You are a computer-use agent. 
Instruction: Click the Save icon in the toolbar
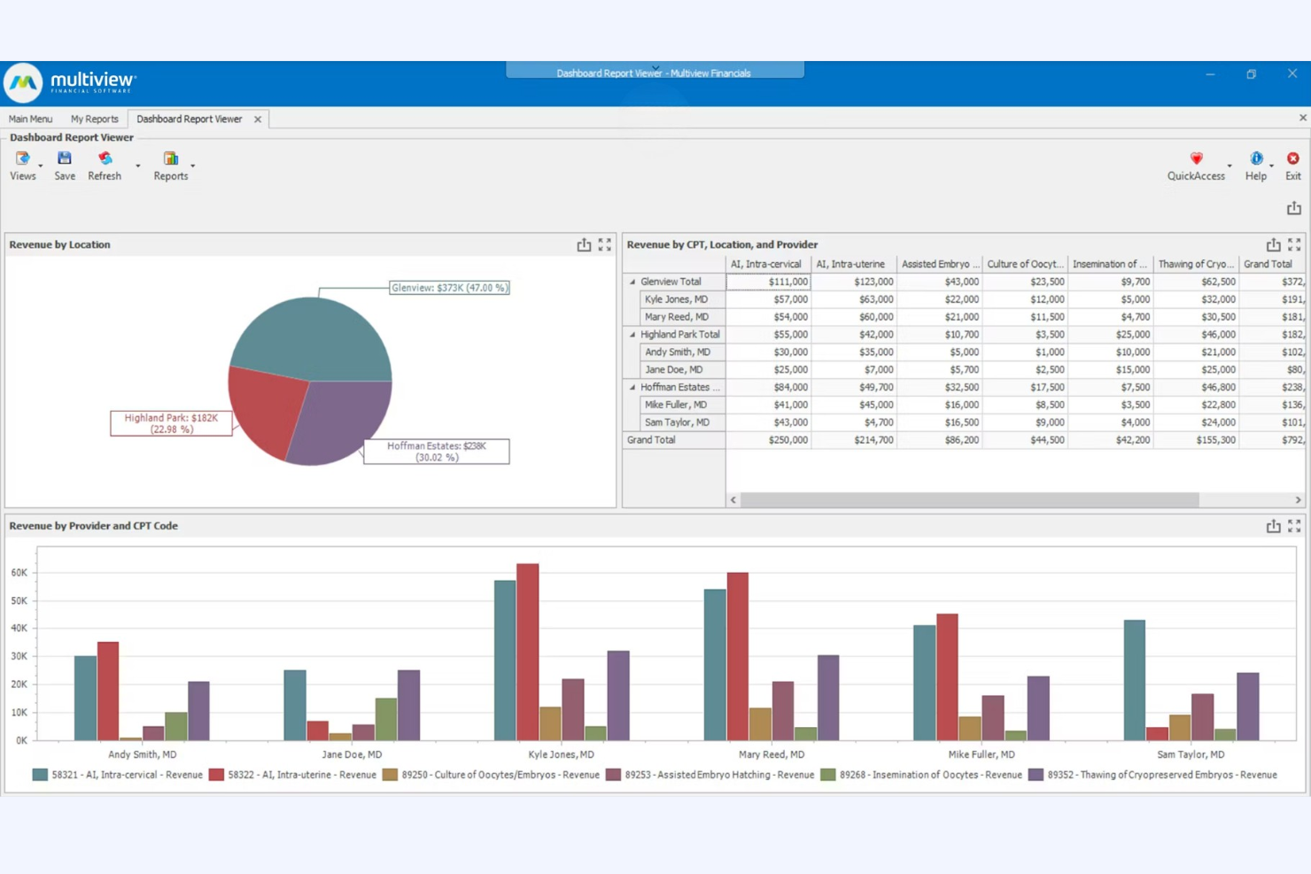coord(64,159)
